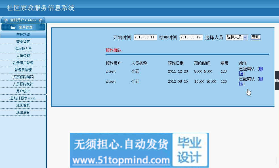Click the 结束时间 date field
The height and width of the screenshot is (168, 279).
(x=191, y=37)
